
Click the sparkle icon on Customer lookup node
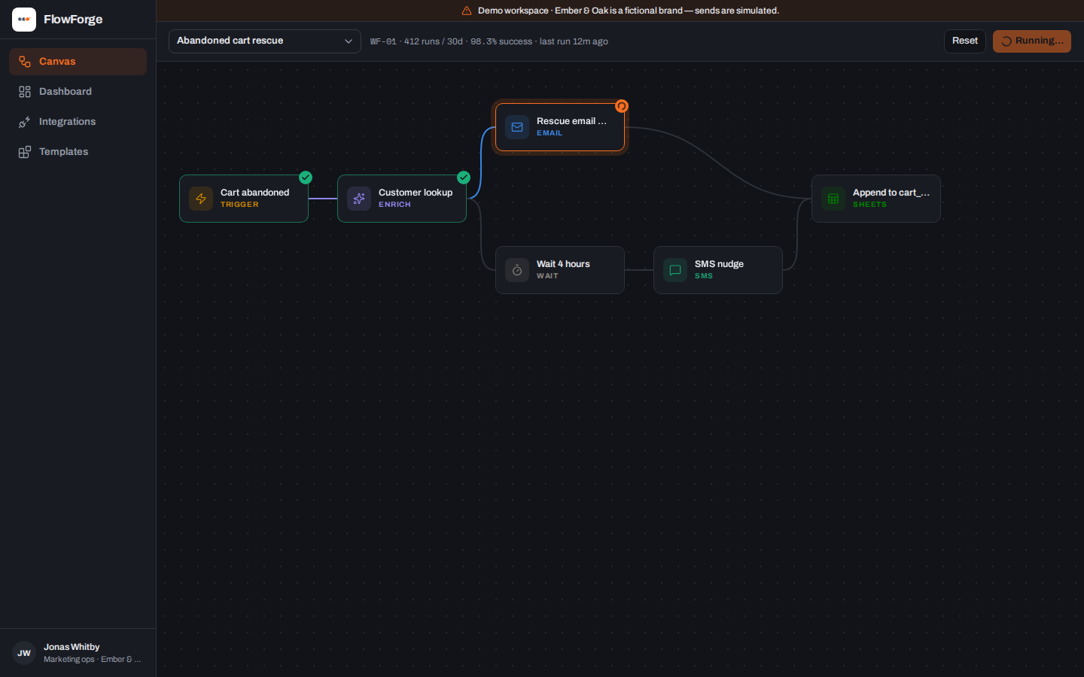pyautogui.click(x=359, y=199)
